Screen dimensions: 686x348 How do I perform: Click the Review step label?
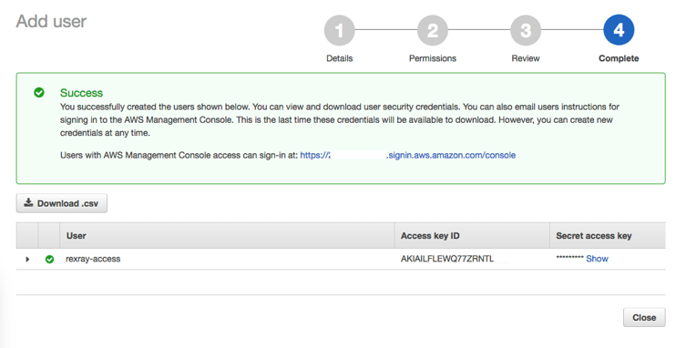[526, 58]
